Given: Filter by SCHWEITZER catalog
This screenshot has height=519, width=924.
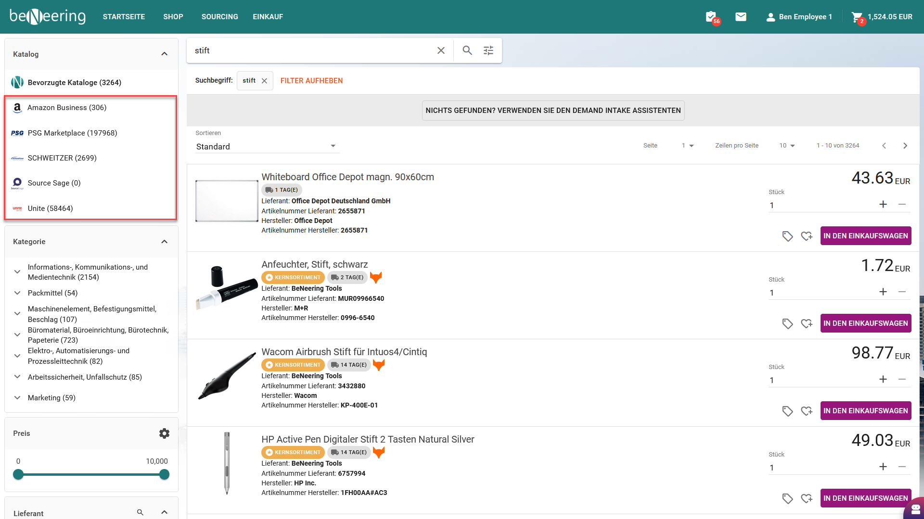Looking at the screenshot, I should point(62,158).
